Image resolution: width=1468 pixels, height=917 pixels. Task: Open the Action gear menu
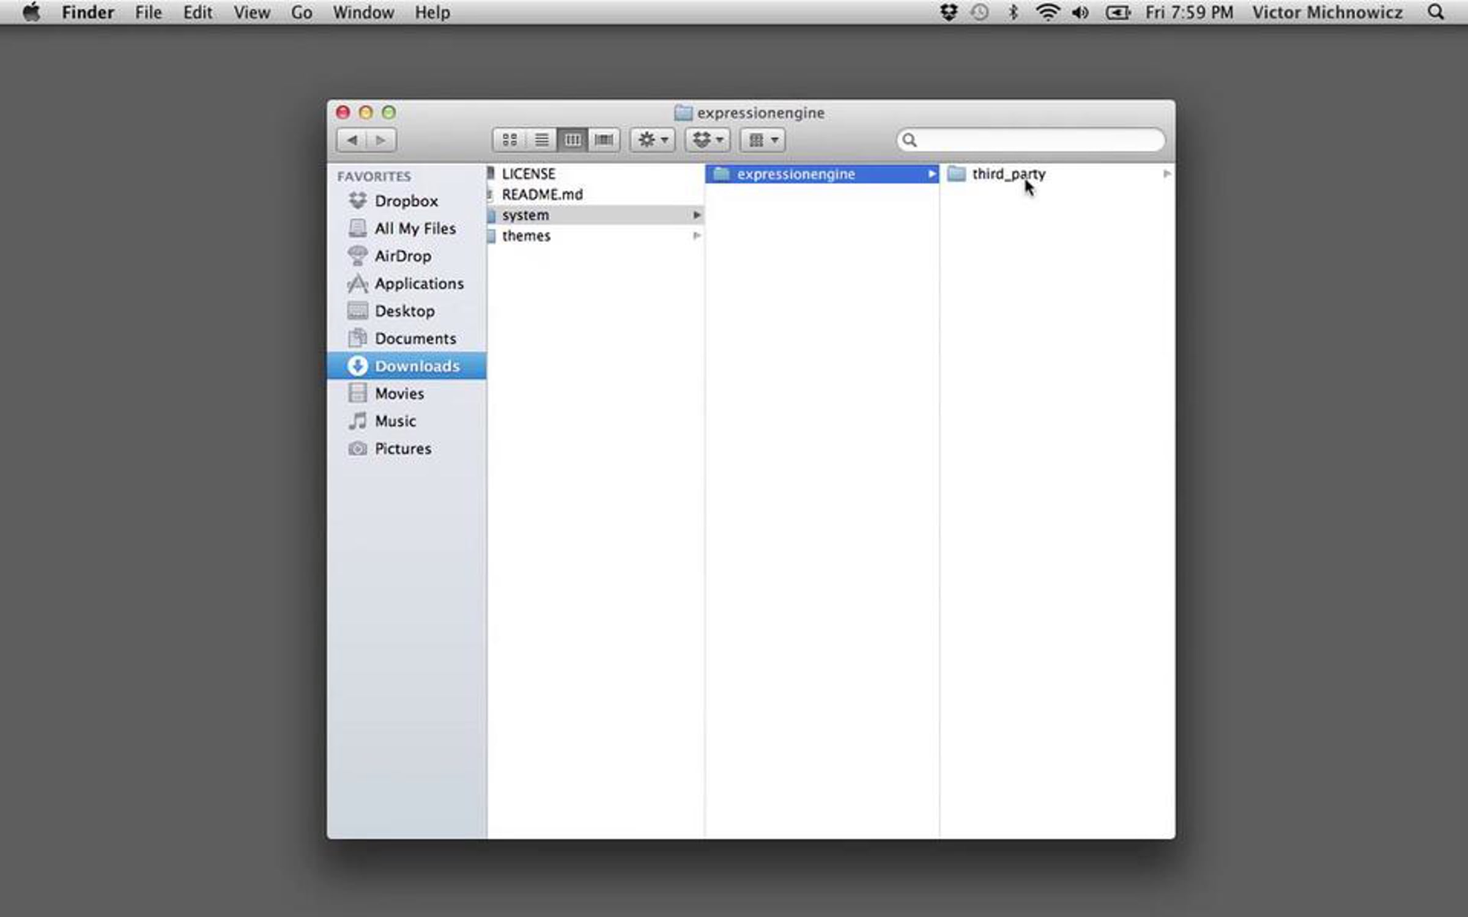(x=653, y=140)
